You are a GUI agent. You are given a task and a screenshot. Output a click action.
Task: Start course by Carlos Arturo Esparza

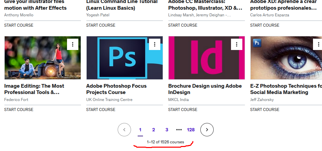point(265,25)
